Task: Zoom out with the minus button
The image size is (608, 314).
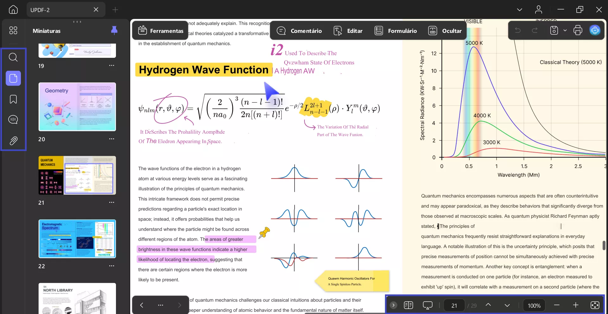Action: (557, 305)
